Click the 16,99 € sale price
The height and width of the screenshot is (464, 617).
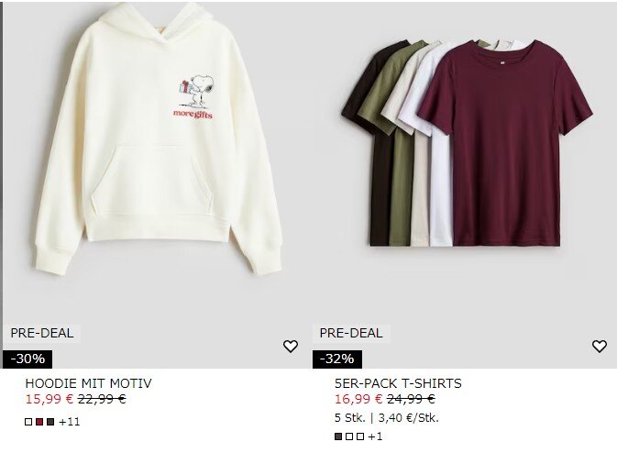click(358, 399)
